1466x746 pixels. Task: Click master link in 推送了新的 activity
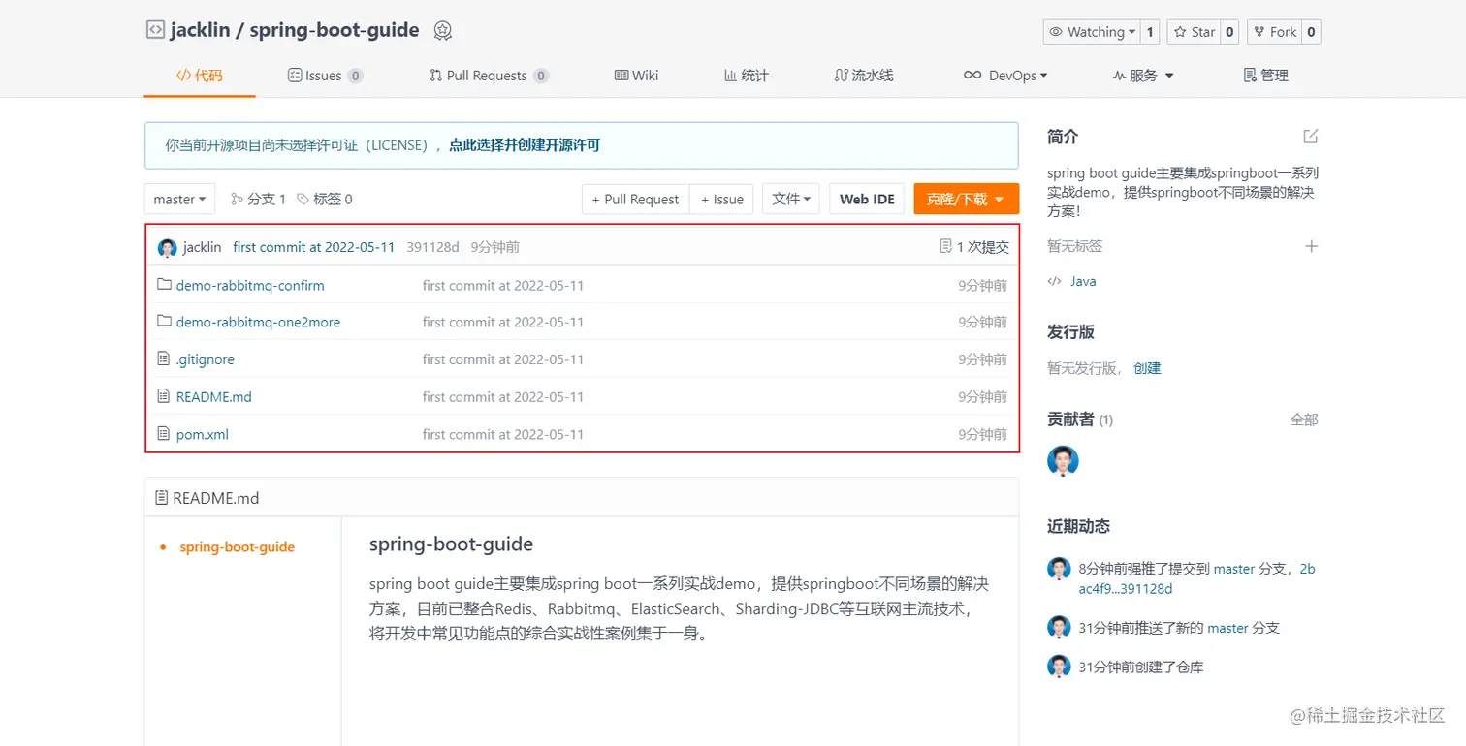pyautogui.click(x=1227, y=628)
